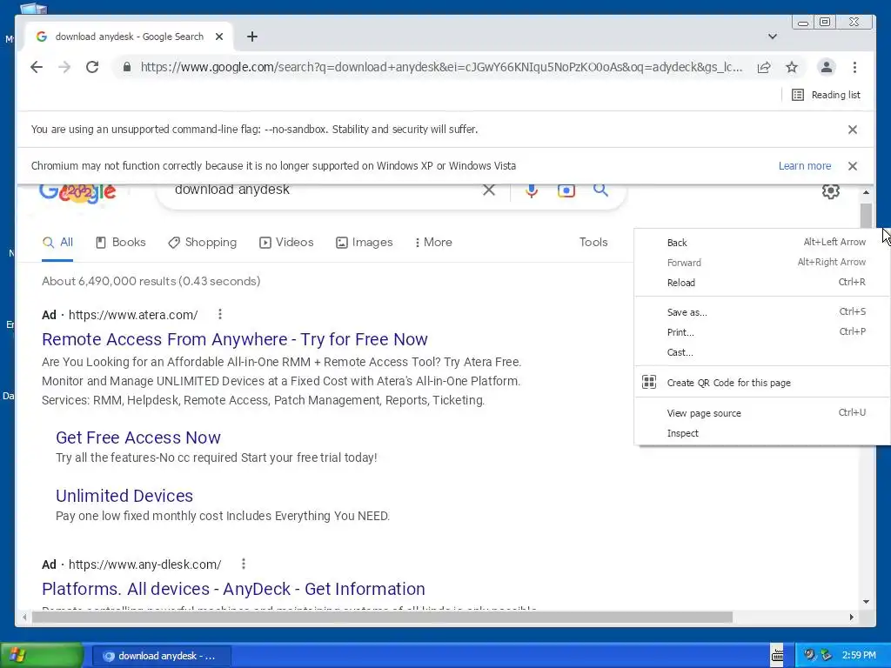Open the search Tools options
The width and height of the screenshot is (891, 668).
[x=593, y=243]
